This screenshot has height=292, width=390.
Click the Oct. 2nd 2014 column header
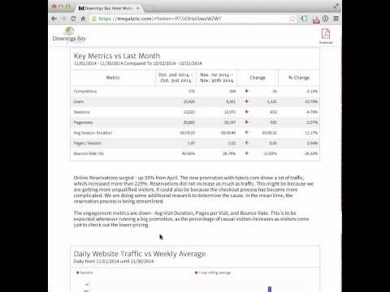pyautogui.click(x=175, y=78)
